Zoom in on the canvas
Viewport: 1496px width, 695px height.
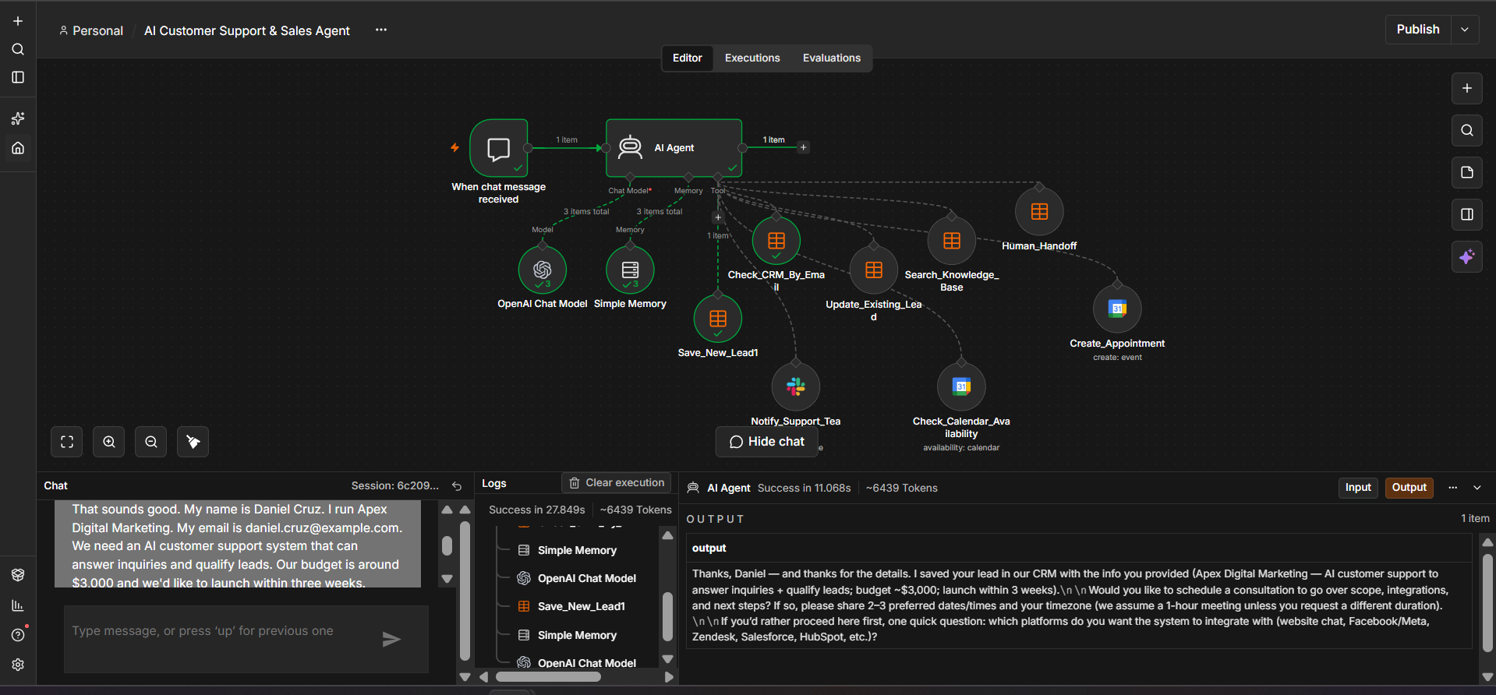(x=109, y=442)
